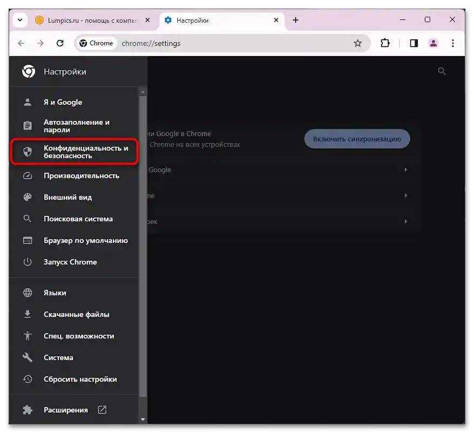Open Chrome's three-dot menu icon
Screen dimensions: 474x433
(x=453, y=43)
